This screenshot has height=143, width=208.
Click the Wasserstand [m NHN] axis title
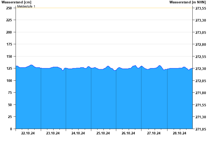coord(187,2)
